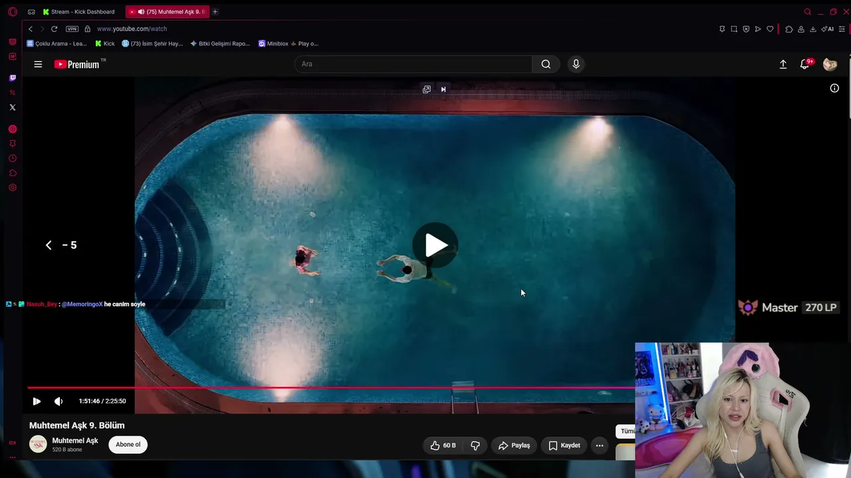The height and width of the screenshot is (478, 851).
Task: Open the Opera GX main menu logo
Action: [x=12, y=11]
